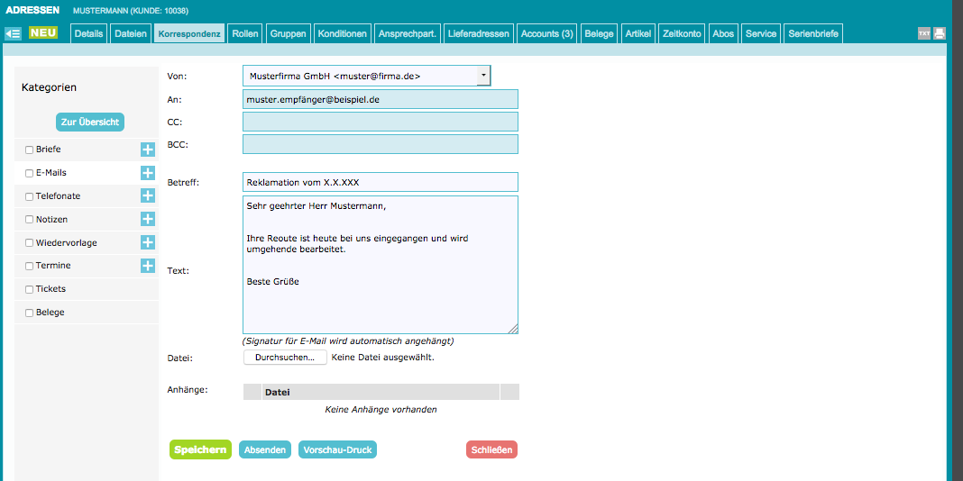Open the Accounts (3) tab
The image size is (963, 481).
point(546,33)
